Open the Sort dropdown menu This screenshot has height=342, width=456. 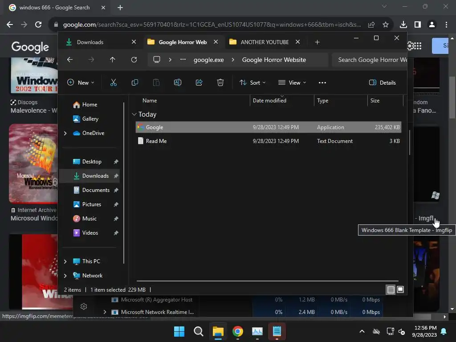[252, 82]
